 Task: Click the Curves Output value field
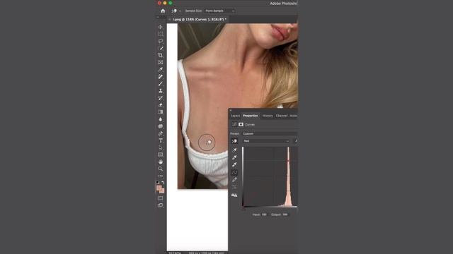tap(285, 214)
